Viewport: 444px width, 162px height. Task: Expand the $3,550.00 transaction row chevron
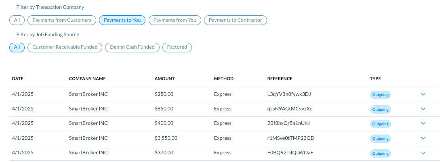click(x=423, y=138)
